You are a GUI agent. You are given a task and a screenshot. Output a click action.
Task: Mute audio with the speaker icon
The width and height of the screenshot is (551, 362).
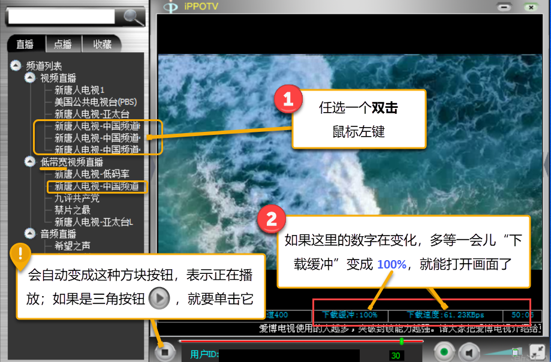pos(469,352)
